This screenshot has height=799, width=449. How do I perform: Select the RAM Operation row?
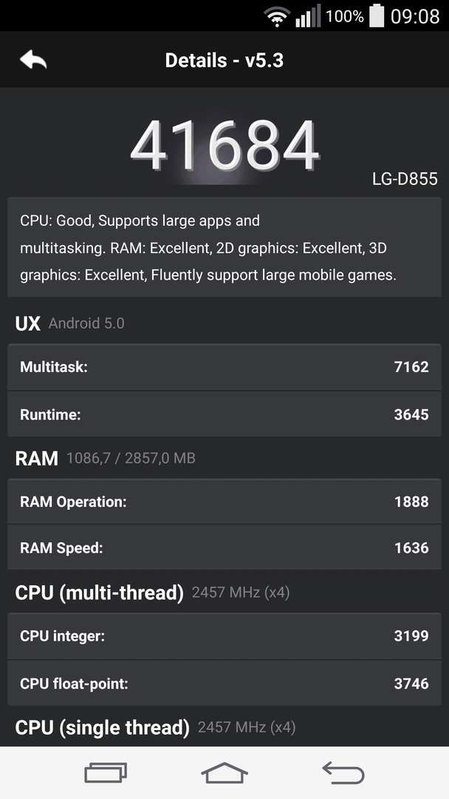click(224, 502)
